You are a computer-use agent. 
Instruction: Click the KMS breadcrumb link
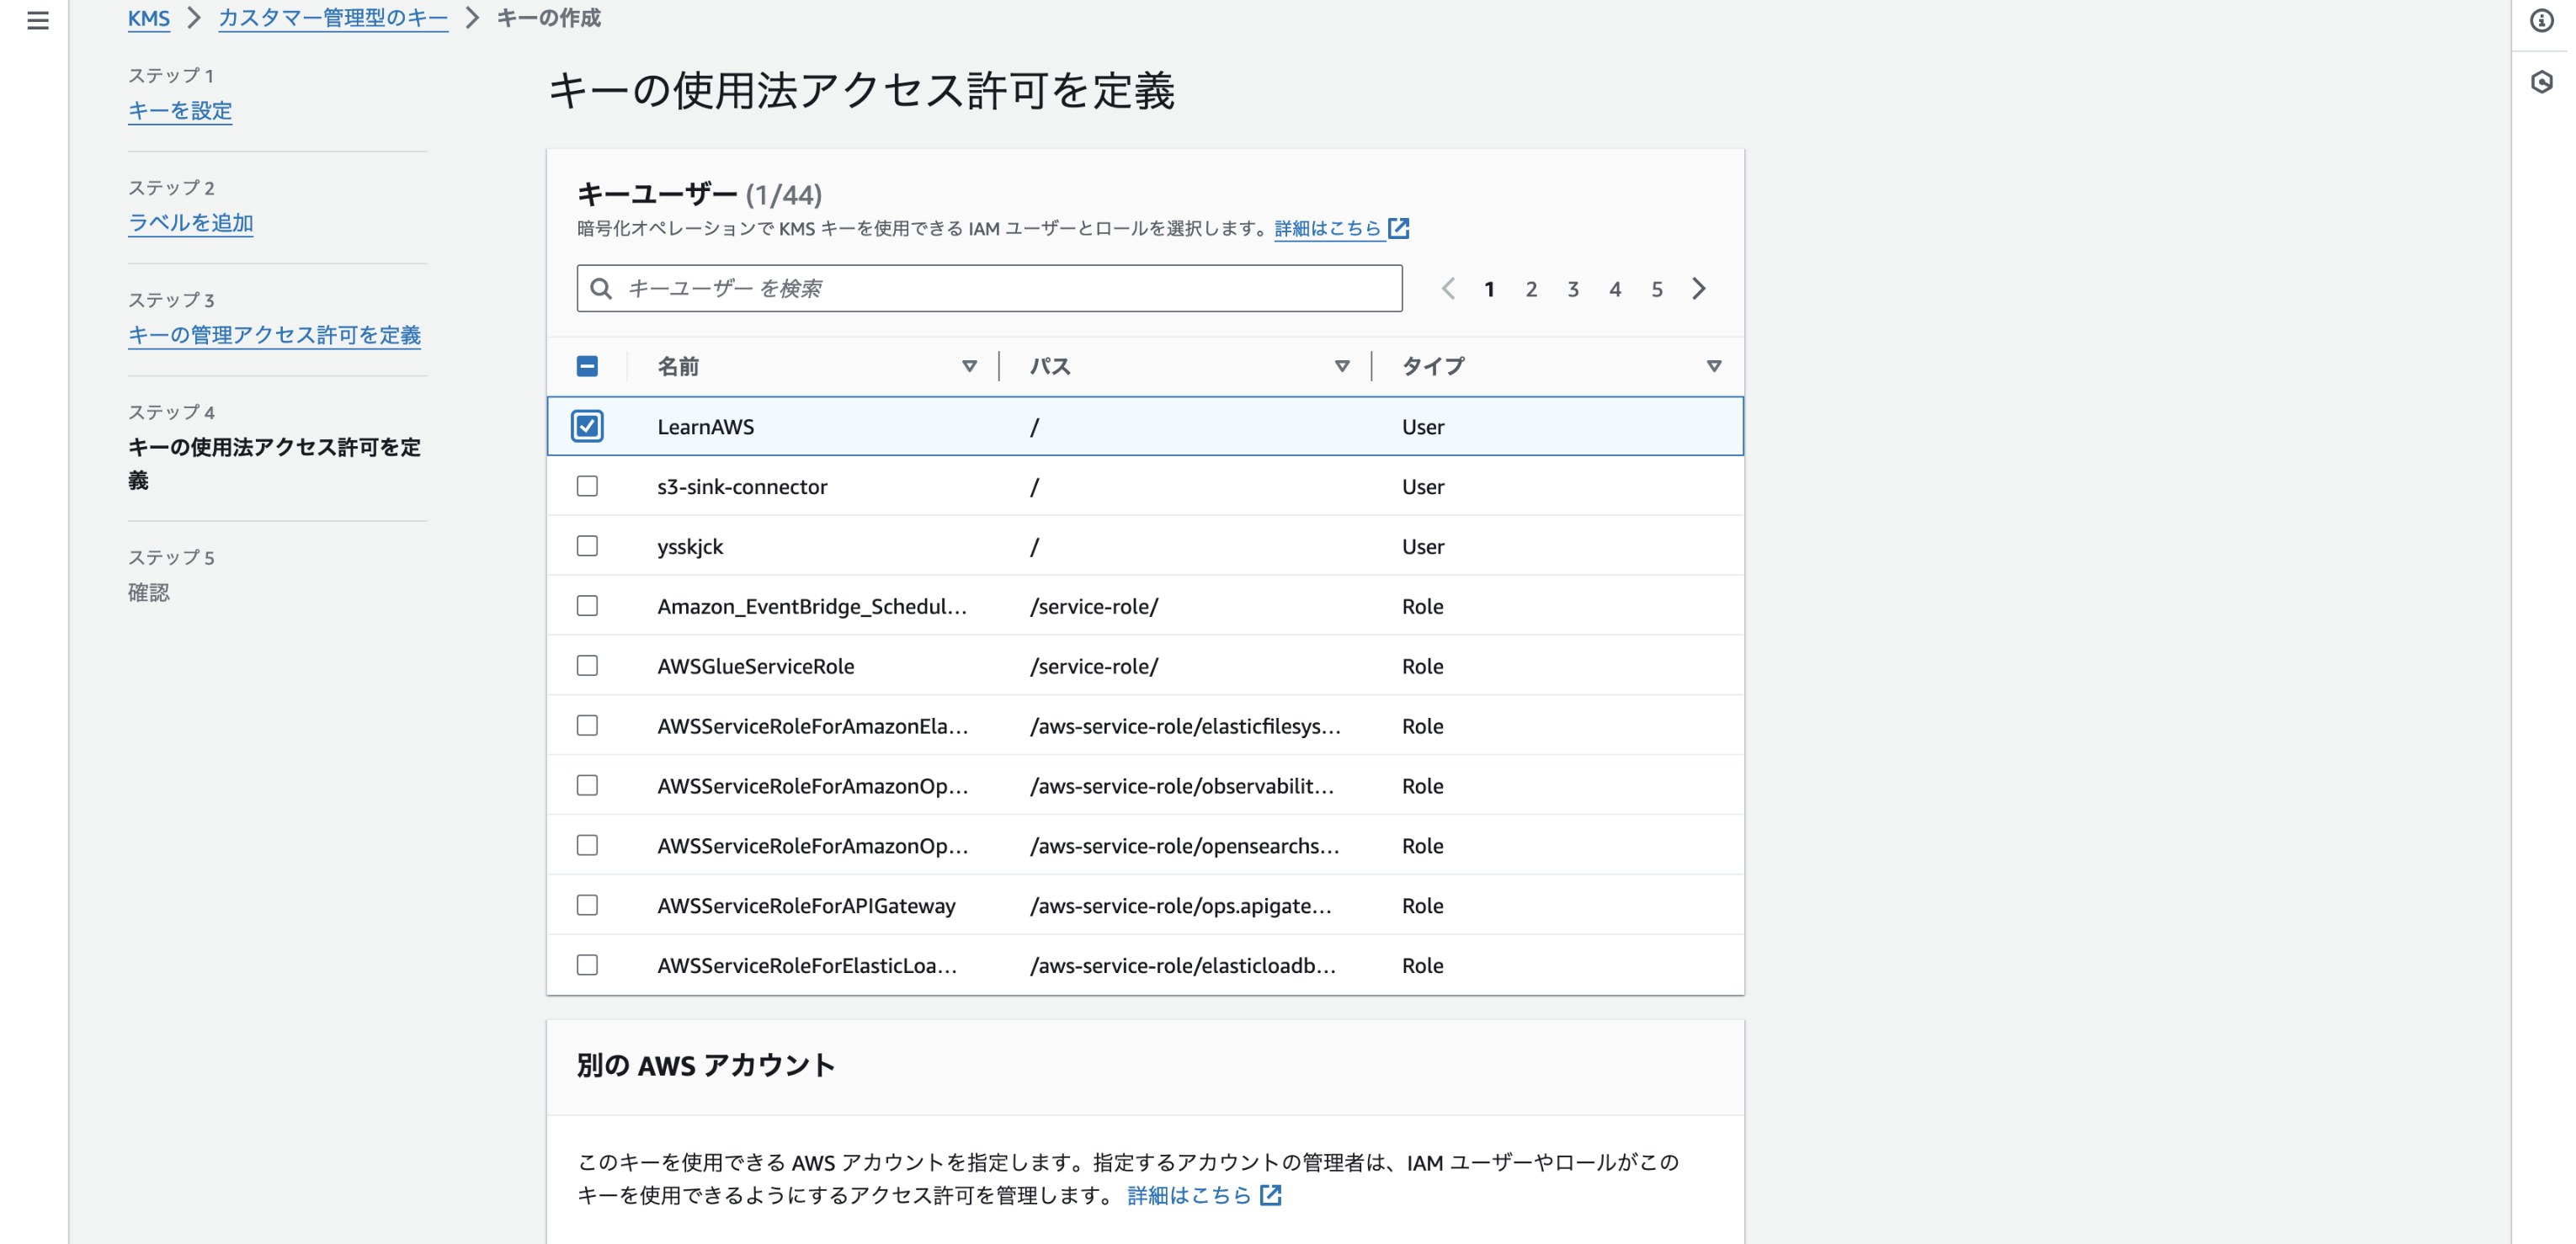[148, 18]
